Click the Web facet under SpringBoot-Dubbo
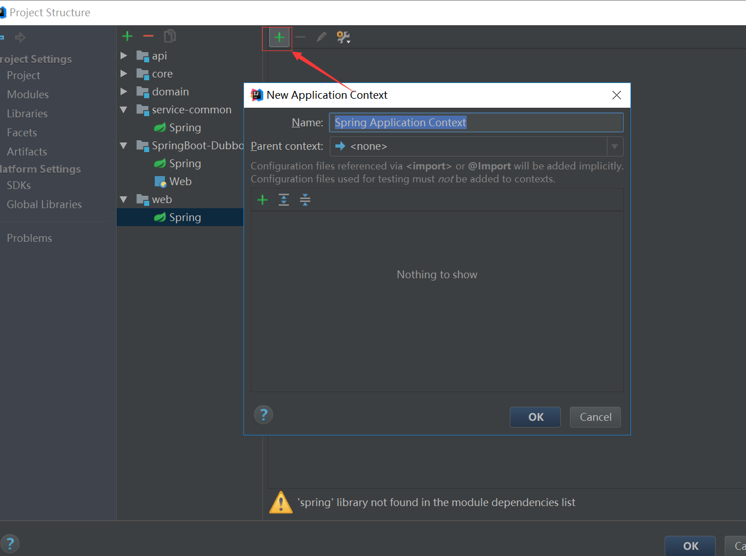 pos(181,181)
